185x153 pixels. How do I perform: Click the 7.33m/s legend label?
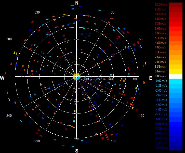point(160,24)
